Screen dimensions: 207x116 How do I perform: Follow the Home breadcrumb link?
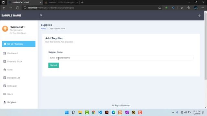(x=43, y=29)
